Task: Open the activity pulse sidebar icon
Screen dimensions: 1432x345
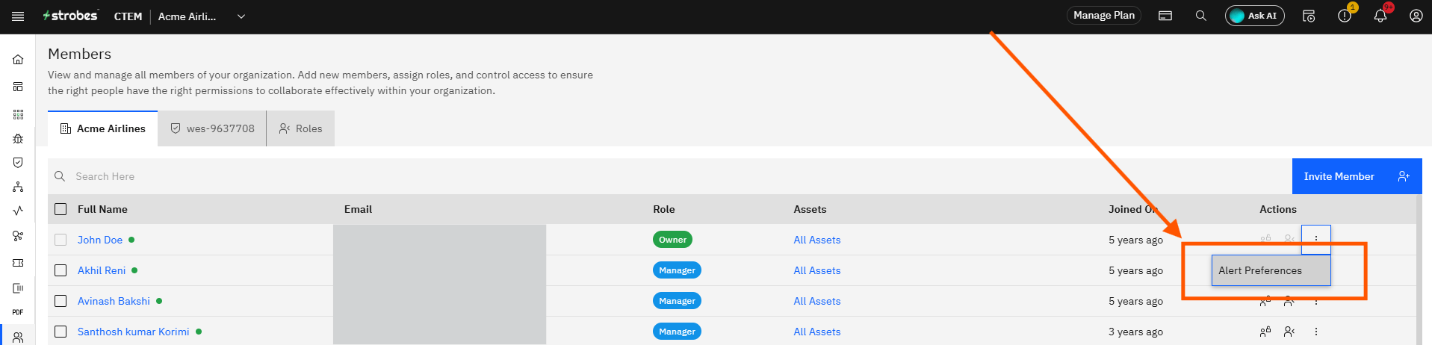Action: 18,211
